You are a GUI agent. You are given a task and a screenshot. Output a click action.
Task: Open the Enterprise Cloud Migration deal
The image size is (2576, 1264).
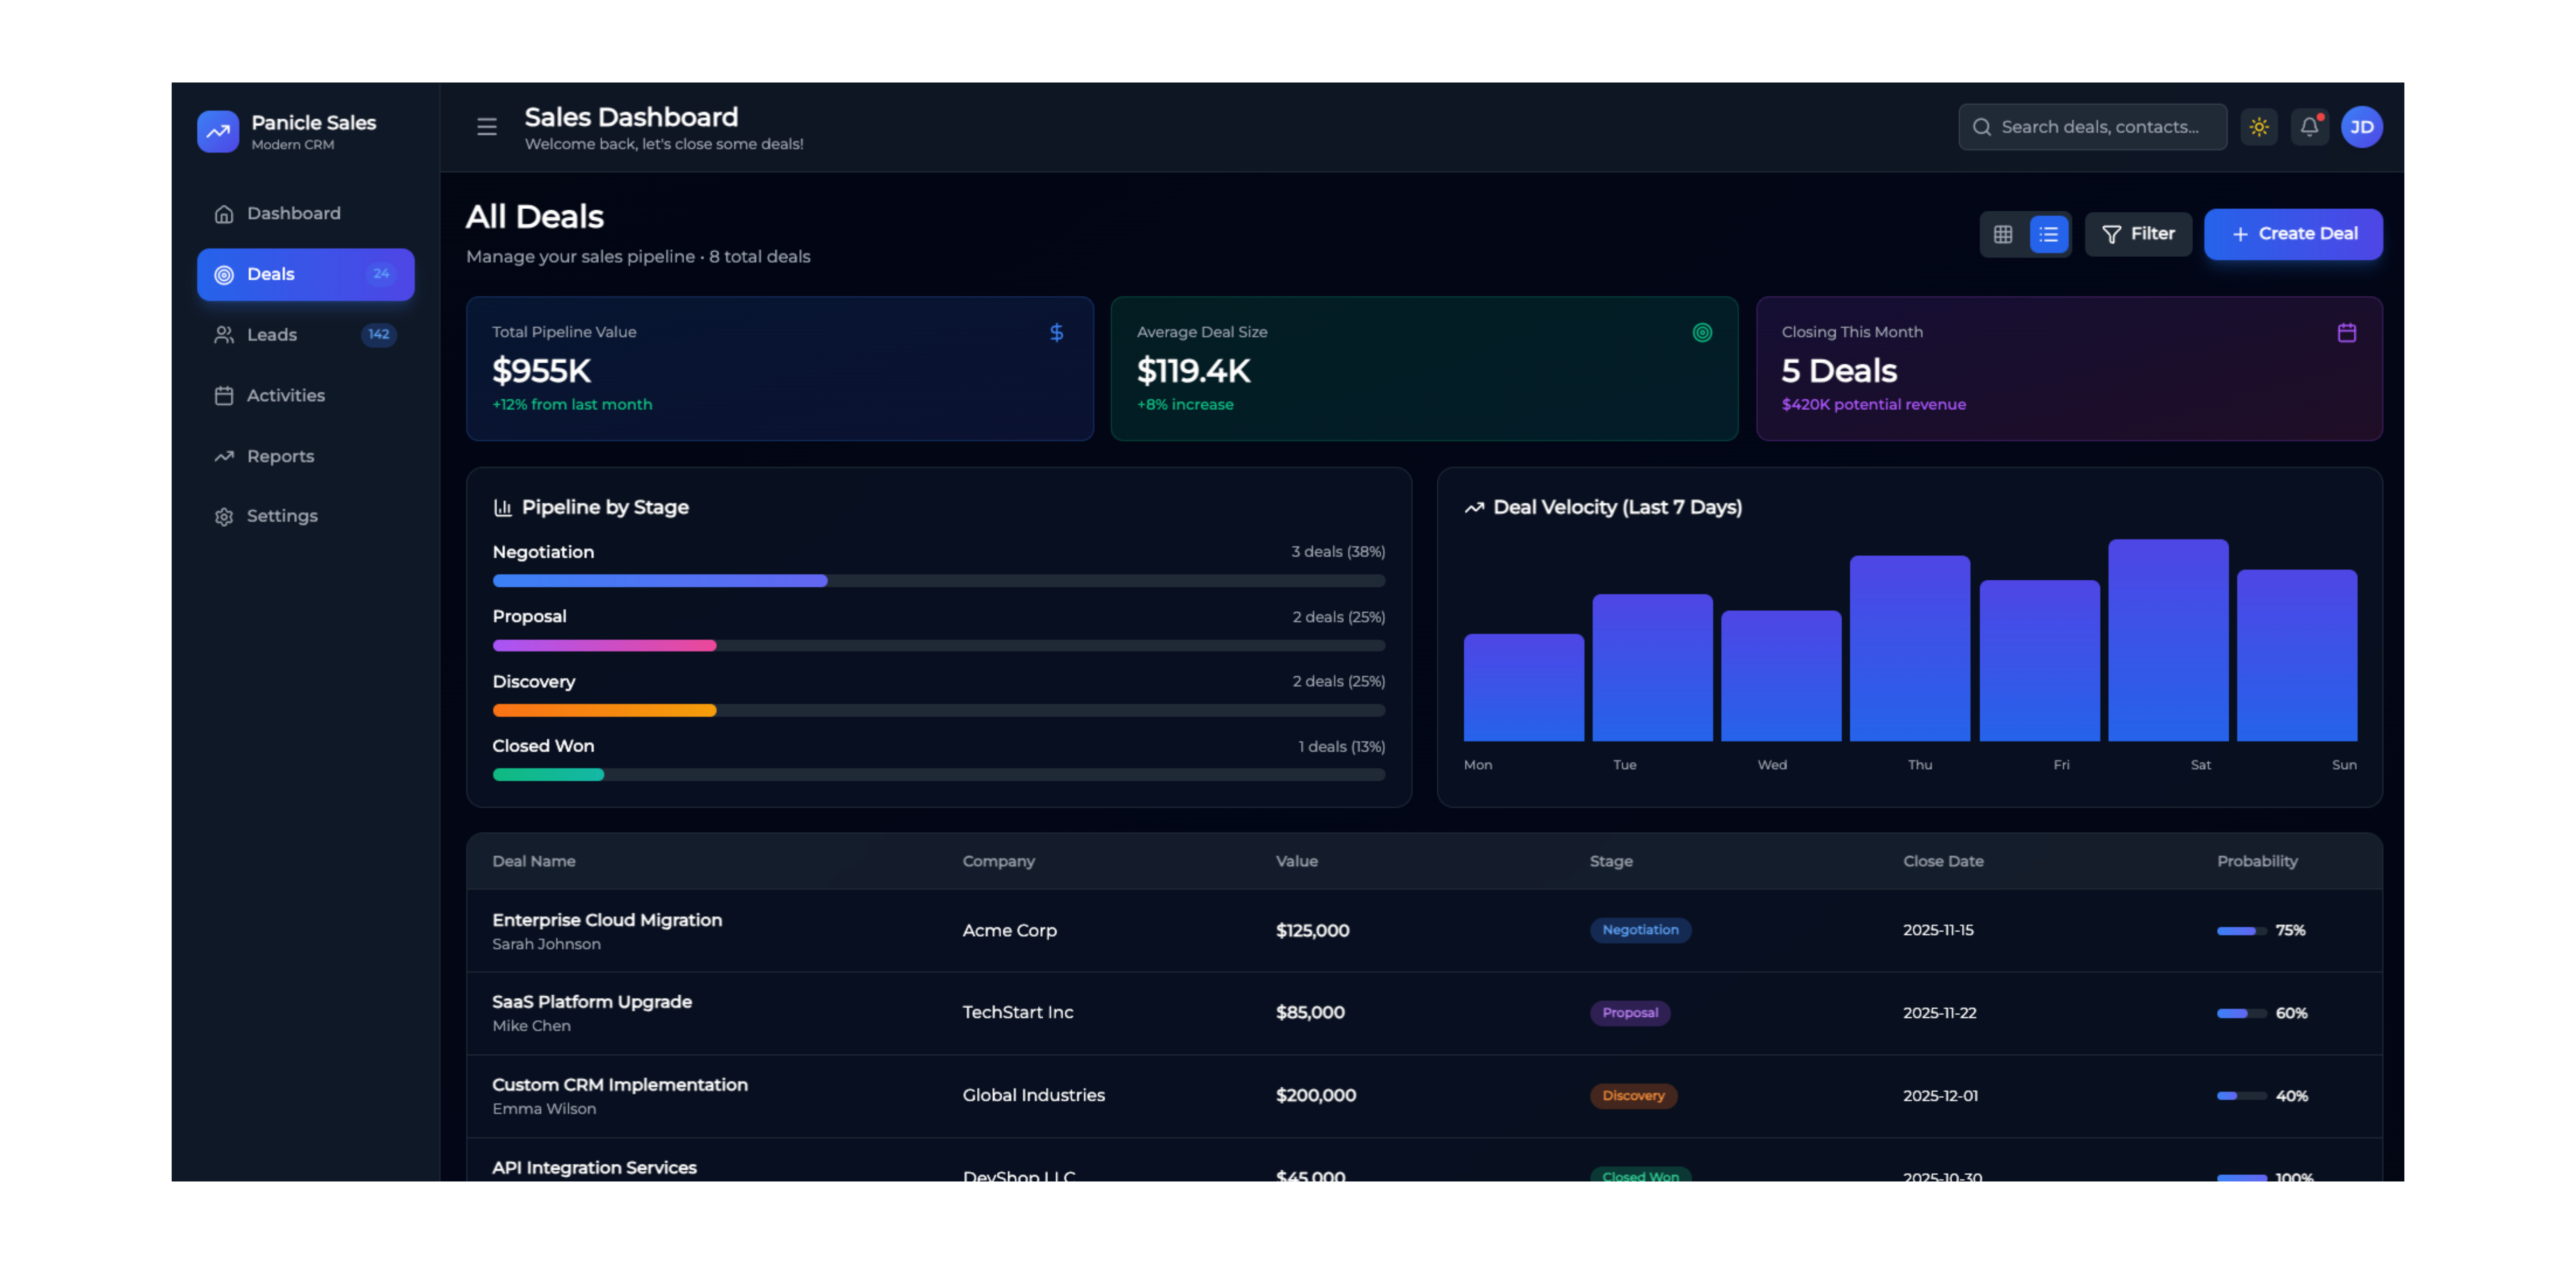click(607, 920)
